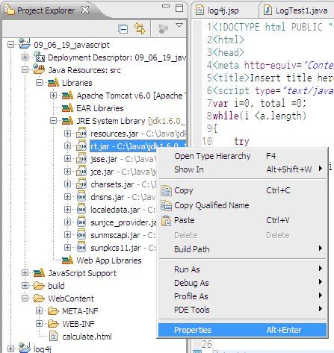Choose Paste from the context menu
Viewport: 334px width, 353px height.
(243, 220)
